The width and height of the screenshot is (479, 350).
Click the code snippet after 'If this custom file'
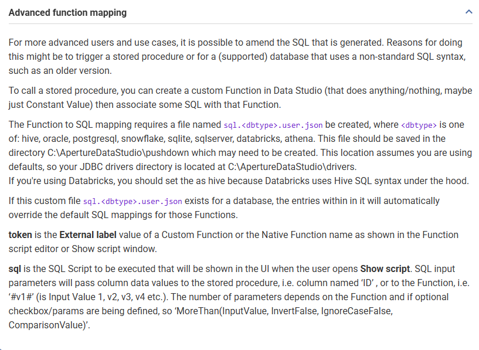(133, 202)
